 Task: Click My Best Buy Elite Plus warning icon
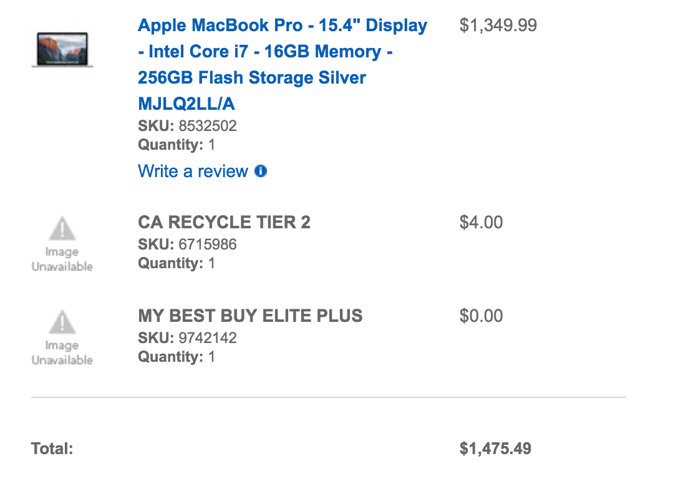62,322
